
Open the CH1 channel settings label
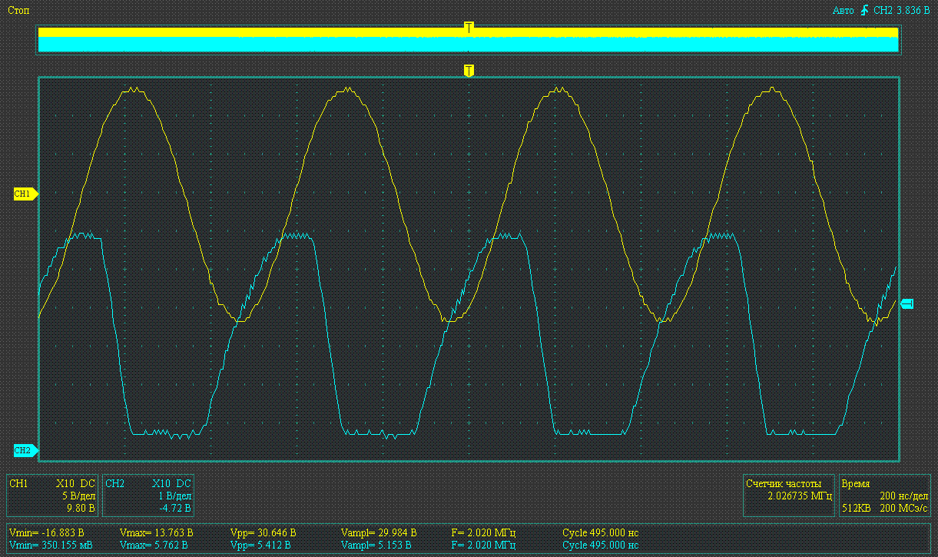tap(18, 484)
